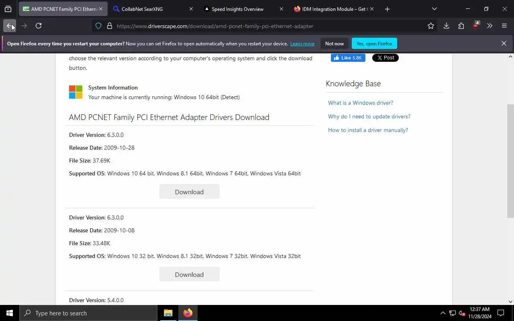
Task: Dismiss the notification bar with X
Action: tap(504, 43)
